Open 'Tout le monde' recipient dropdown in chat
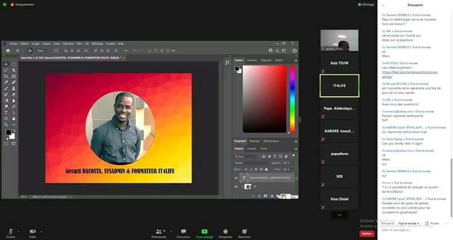The width and height of the screenshot is (453, 240). click(409, 224)
